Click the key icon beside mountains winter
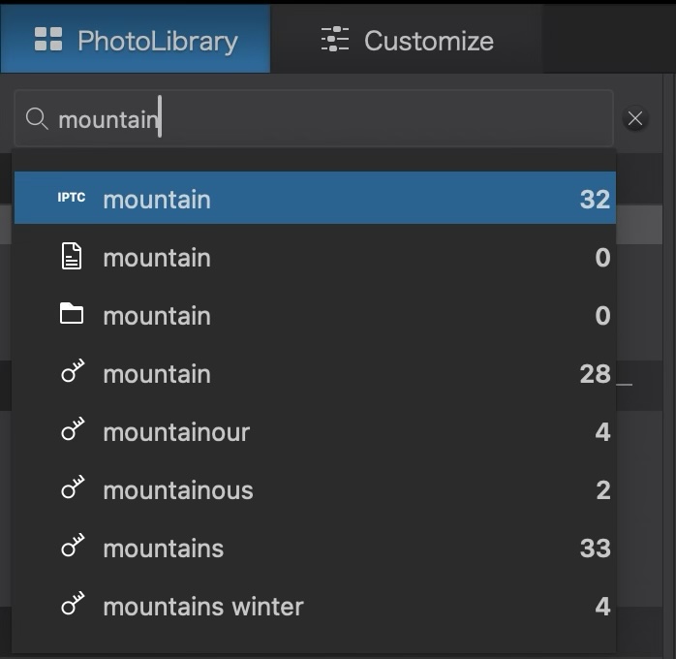 tap(73, 605)
